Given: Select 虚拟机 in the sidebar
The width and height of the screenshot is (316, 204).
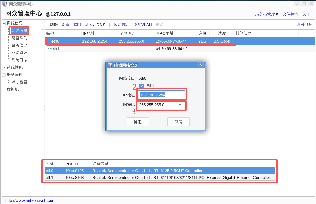Looking at the screenshot, I should pos(13,89).
